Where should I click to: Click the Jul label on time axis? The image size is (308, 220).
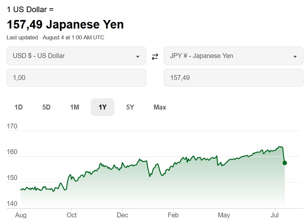pyautogui.click(x=274, y=215)
